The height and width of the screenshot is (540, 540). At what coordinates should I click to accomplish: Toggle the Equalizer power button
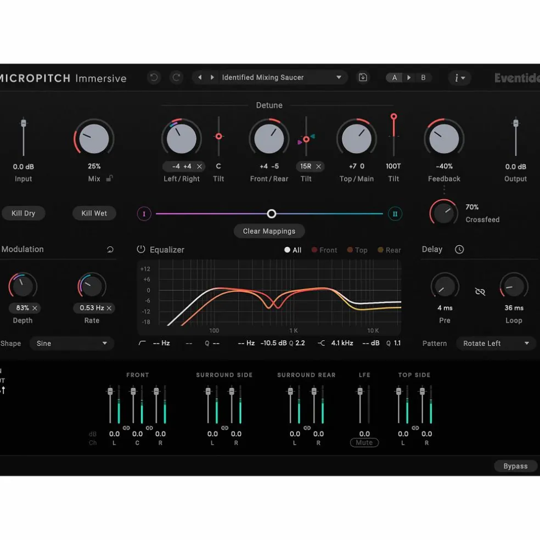[x=141, y=249]
